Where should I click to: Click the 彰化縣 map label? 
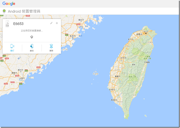pyautogui.click(x=119, y=60)
